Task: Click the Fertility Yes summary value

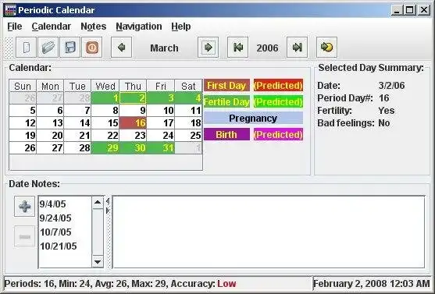Action: point(387,111)
